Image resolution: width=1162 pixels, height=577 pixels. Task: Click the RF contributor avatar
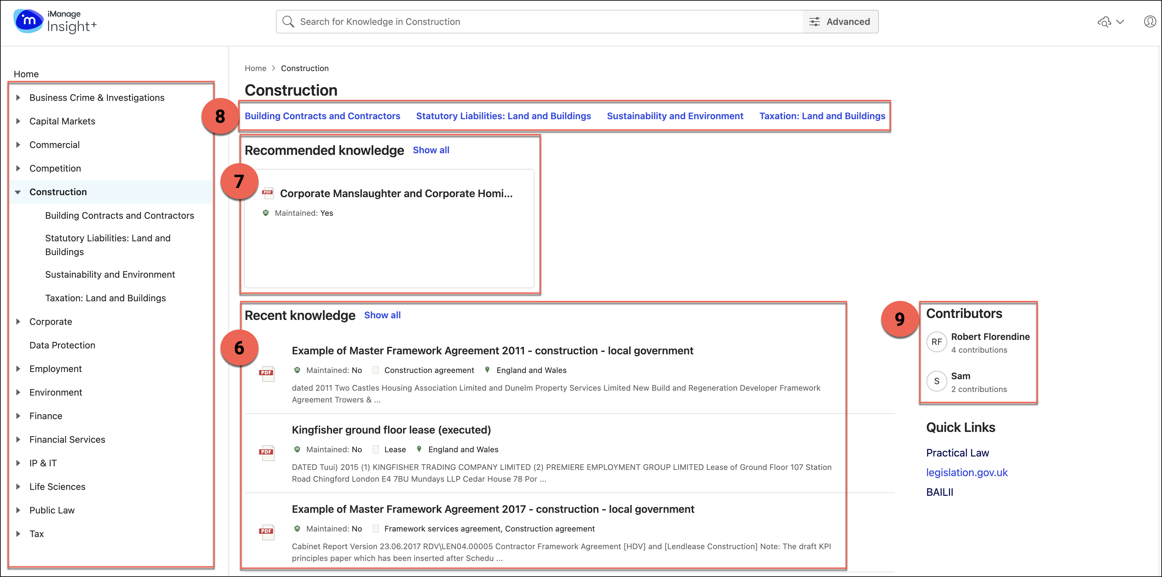(x=937, y=342)
